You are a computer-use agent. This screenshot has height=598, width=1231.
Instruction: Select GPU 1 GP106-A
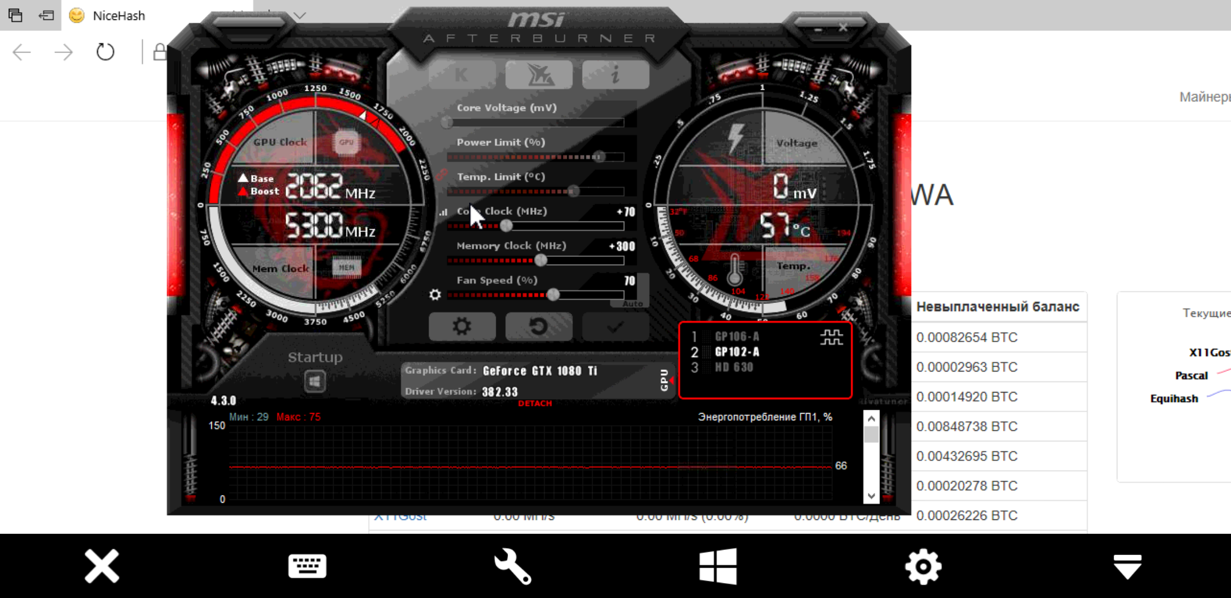[x=736, y=336]
